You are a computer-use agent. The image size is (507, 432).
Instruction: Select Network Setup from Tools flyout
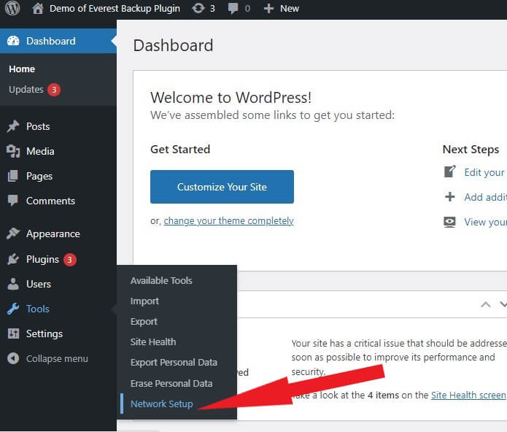(x=162, y=404)
